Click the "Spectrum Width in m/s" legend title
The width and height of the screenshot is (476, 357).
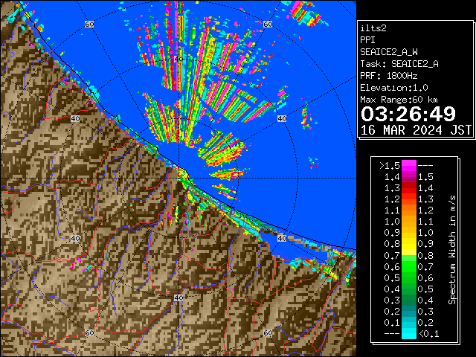coord(452,250)
